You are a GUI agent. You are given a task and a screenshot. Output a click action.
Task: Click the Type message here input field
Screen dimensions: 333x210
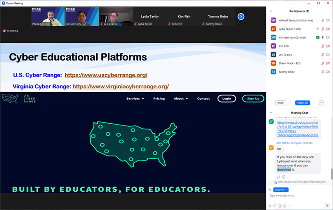coord(298,195)
